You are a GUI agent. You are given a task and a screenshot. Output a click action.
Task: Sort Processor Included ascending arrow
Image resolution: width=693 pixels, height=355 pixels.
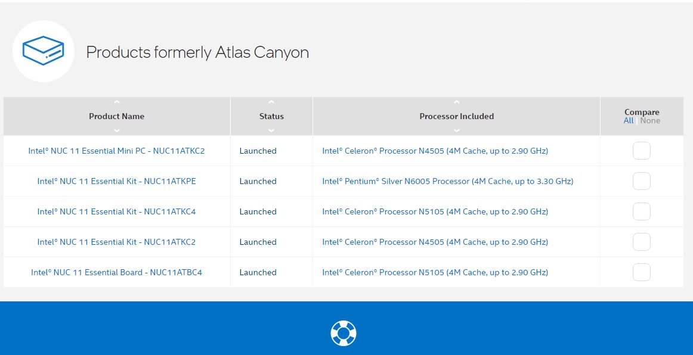[x=456, y=102]
